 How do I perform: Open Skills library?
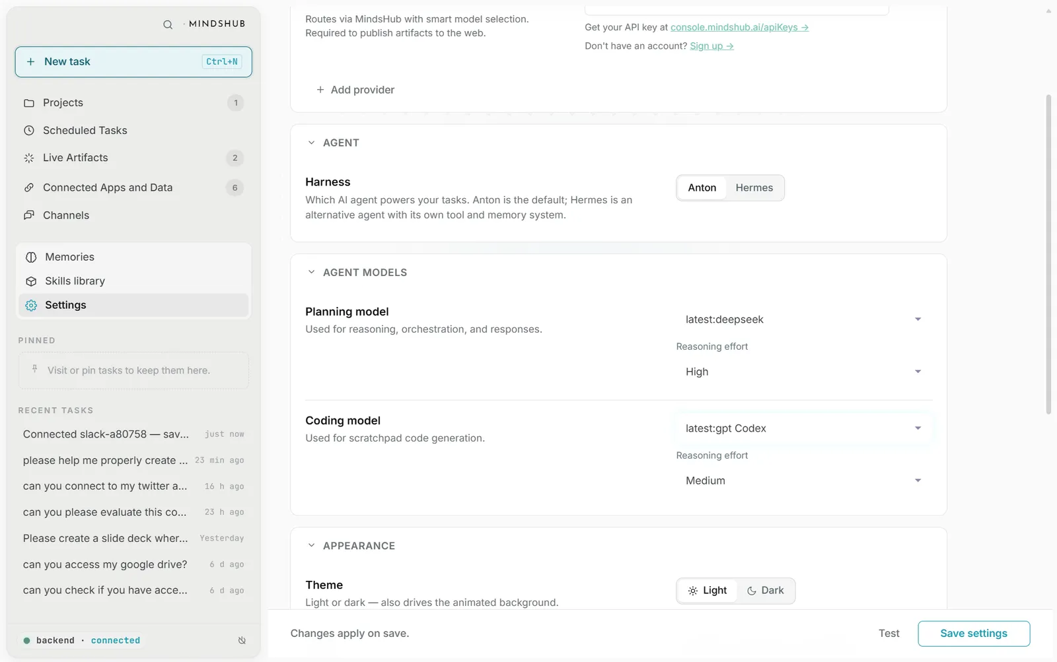pyautogui.click(x=133, y=281)
